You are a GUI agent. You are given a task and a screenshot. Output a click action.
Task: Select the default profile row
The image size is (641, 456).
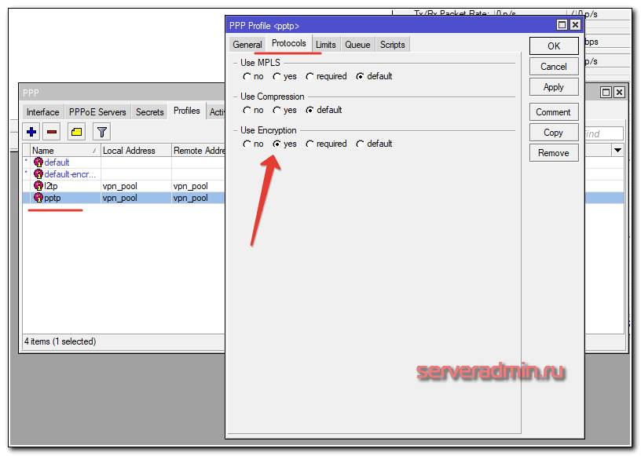(x=124, y=162)
